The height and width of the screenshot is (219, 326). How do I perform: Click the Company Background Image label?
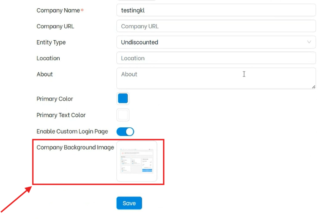(x=75, y=147)
